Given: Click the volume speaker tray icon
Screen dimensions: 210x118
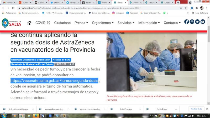Looking at the screenshot, I should [x=193, y=116].
